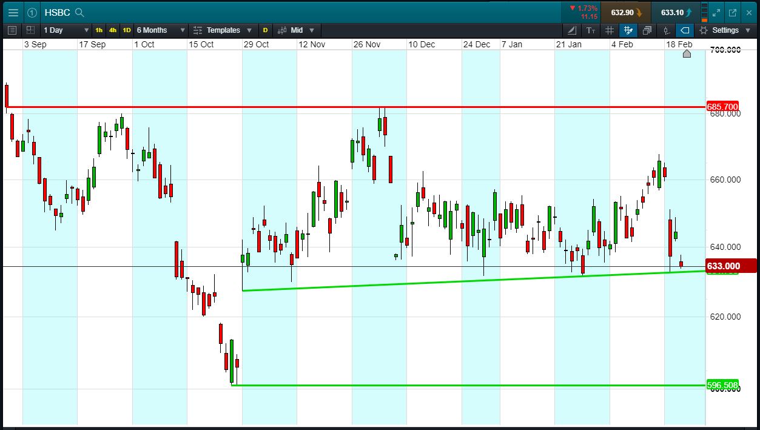Screen dimensions: 760x430
Task: Select the 633.000 current price label
Action: click(731, 266)
